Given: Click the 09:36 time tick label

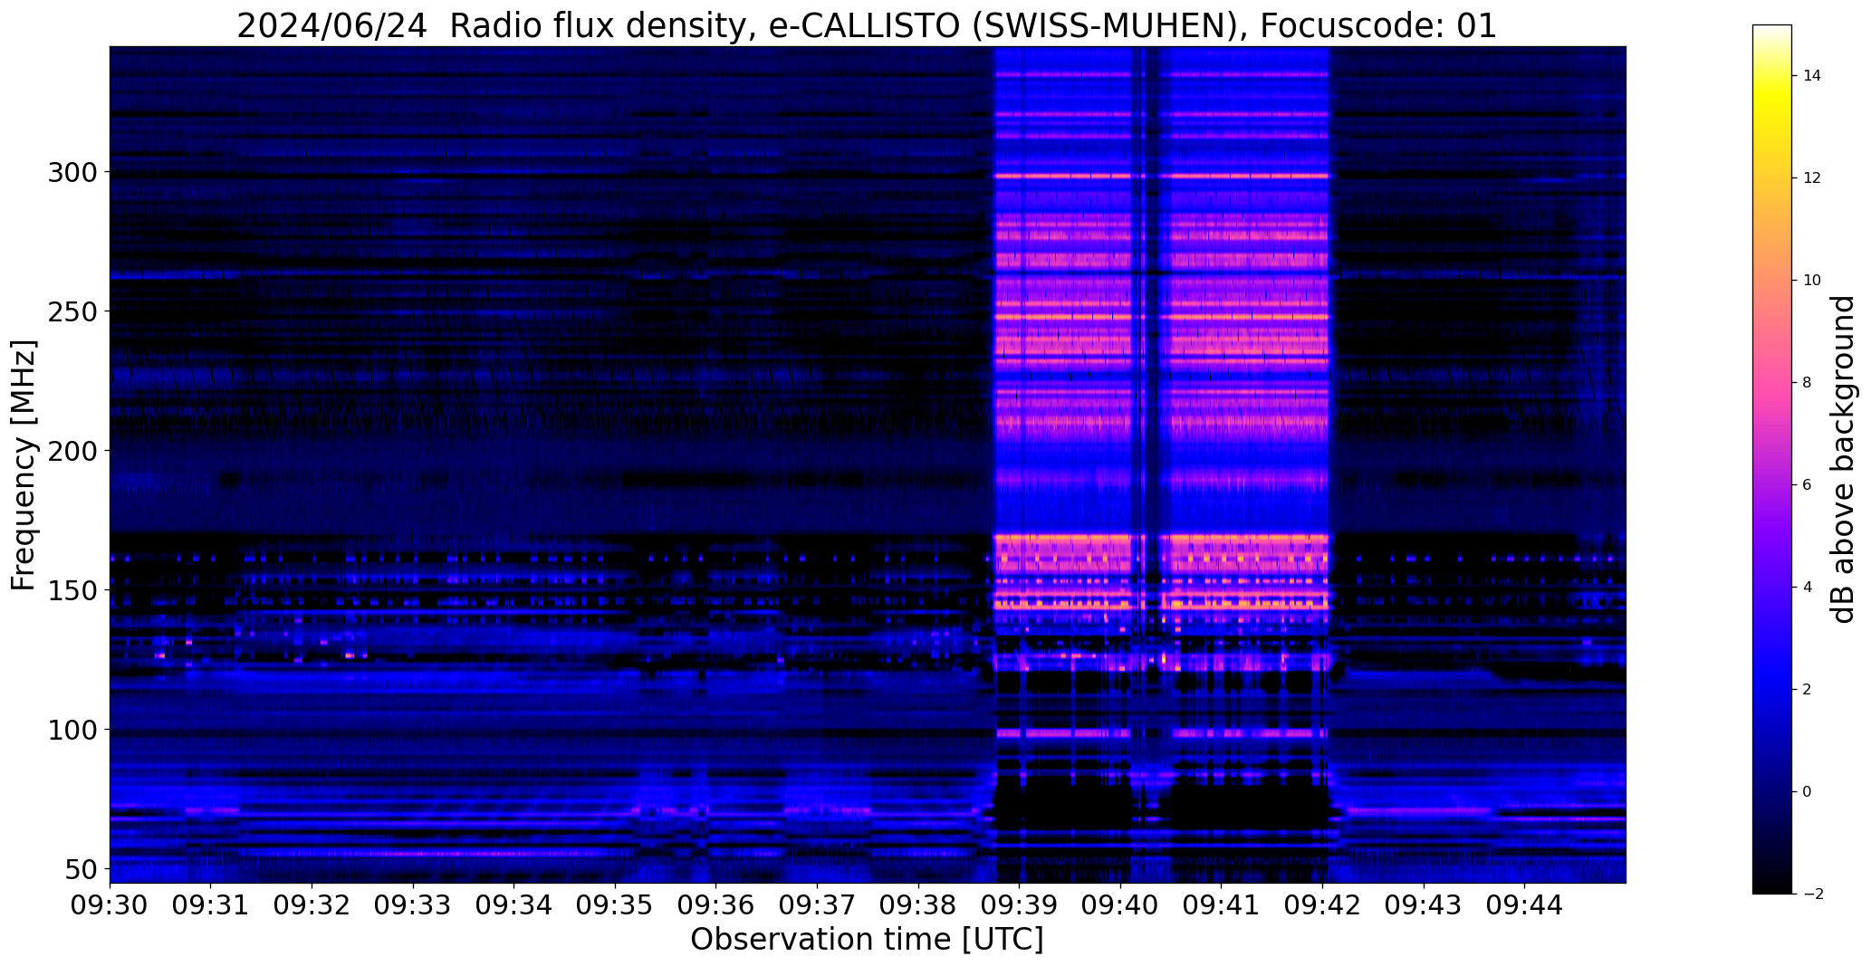Looking at the screenshot, I should pyautogui.click(x=716, y=905).
